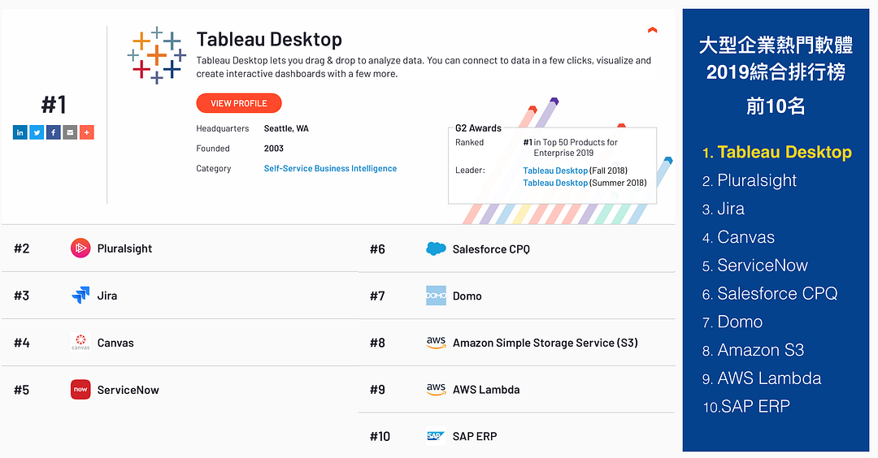The image size is (878, 458).
Task: Share ranking via email envelope icon
Action: point(70,132)
